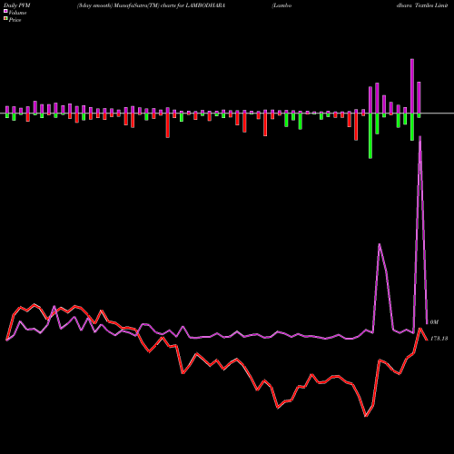Click the highest peak of purple volume line

coord(419,137)
